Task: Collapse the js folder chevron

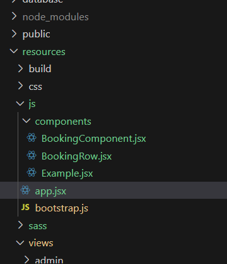Action: click(20, 104)
